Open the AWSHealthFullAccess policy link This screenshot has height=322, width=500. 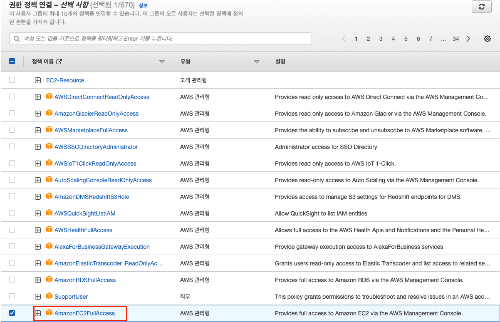(x=83, y=230)
